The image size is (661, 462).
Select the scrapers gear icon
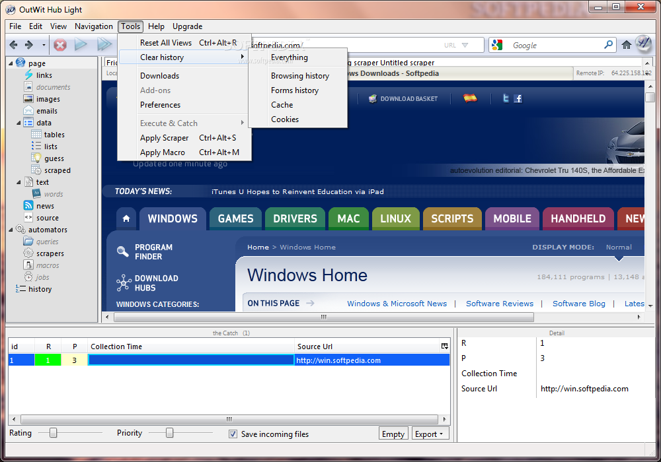tap(28, 253)
